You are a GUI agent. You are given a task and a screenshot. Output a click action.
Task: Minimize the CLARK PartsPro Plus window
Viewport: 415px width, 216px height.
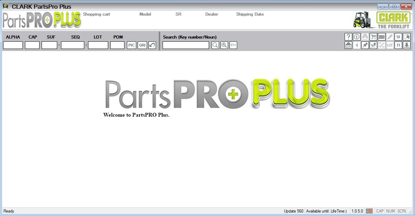pyautogui.click(x=382, y=6)
